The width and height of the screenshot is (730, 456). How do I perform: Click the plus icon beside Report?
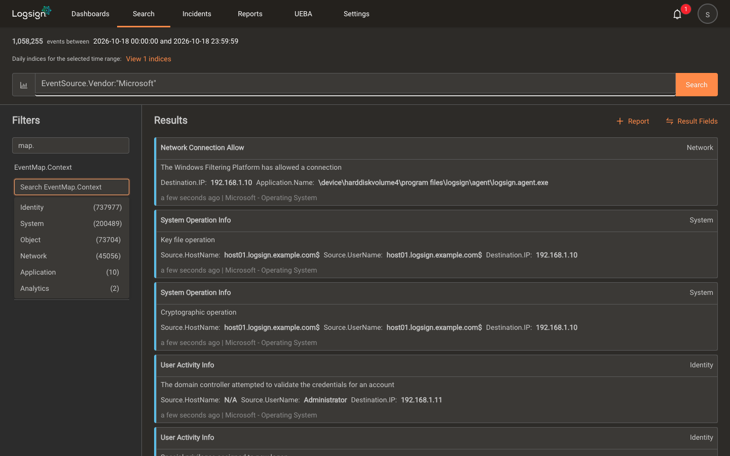[x=619, y=121]
